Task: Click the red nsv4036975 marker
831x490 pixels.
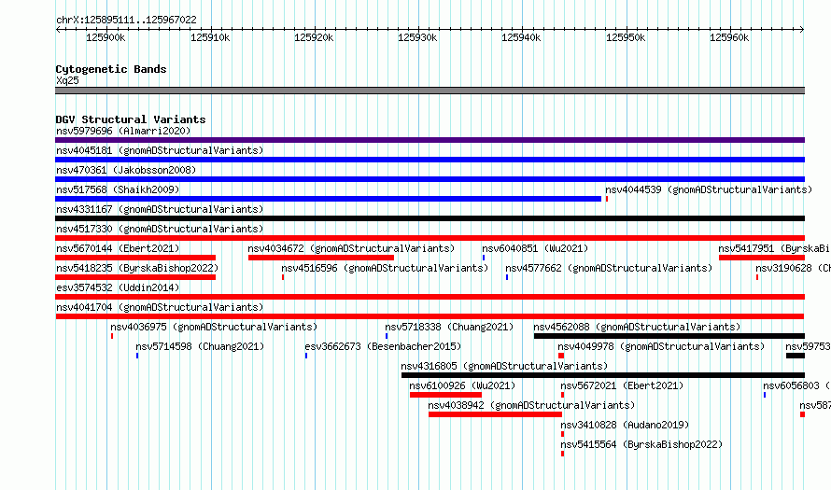Action: click(x=112, y=336)
